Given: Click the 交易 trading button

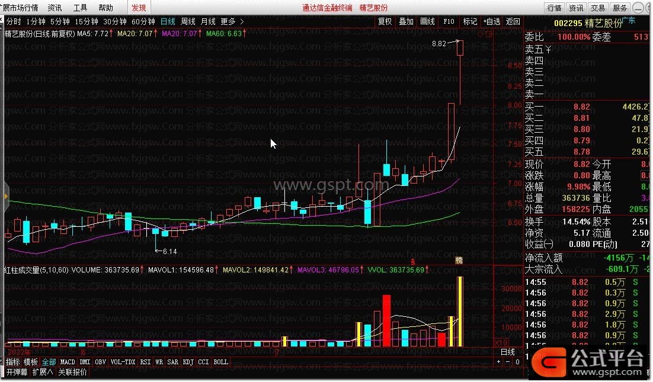Looking at the screenshot, I should point(598,8).
